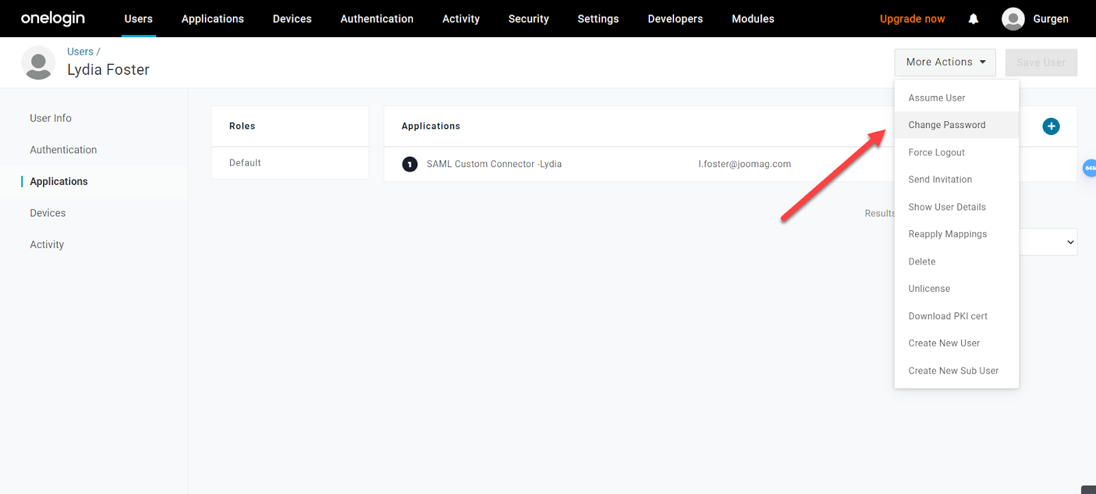Click Lydia Foster's user avatar
Screen dimensions: 1096x494
coord(38,63)
